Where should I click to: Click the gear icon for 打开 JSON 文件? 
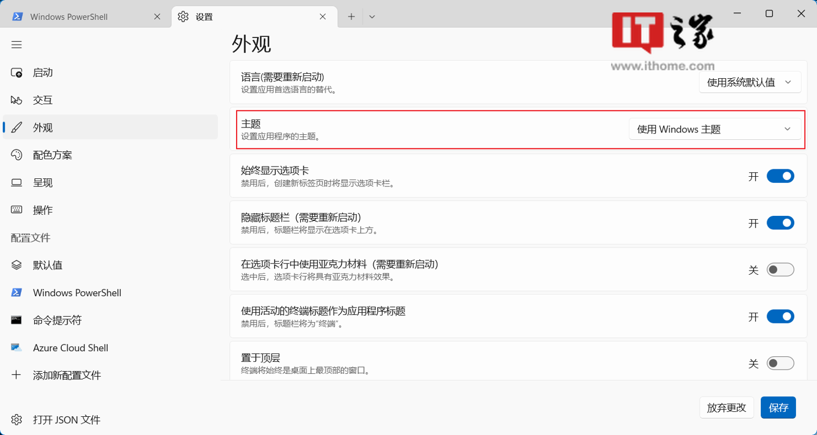16,420
